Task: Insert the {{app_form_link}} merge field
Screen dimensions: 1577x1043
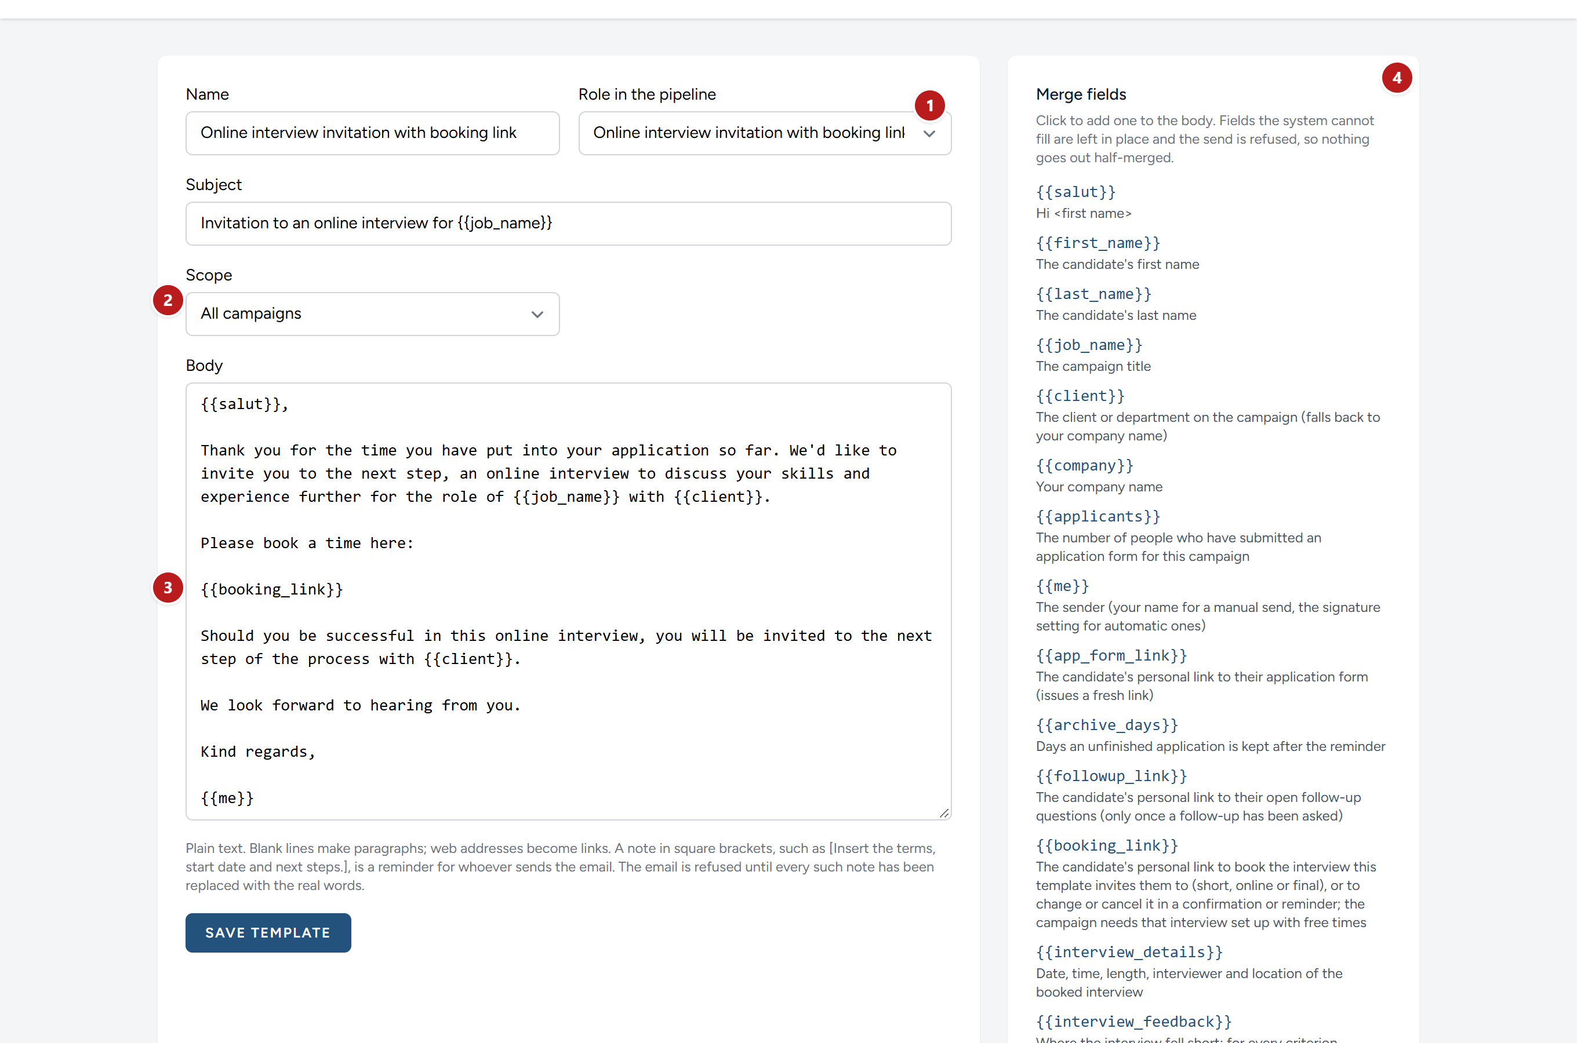Action: tap(1111, 656)
